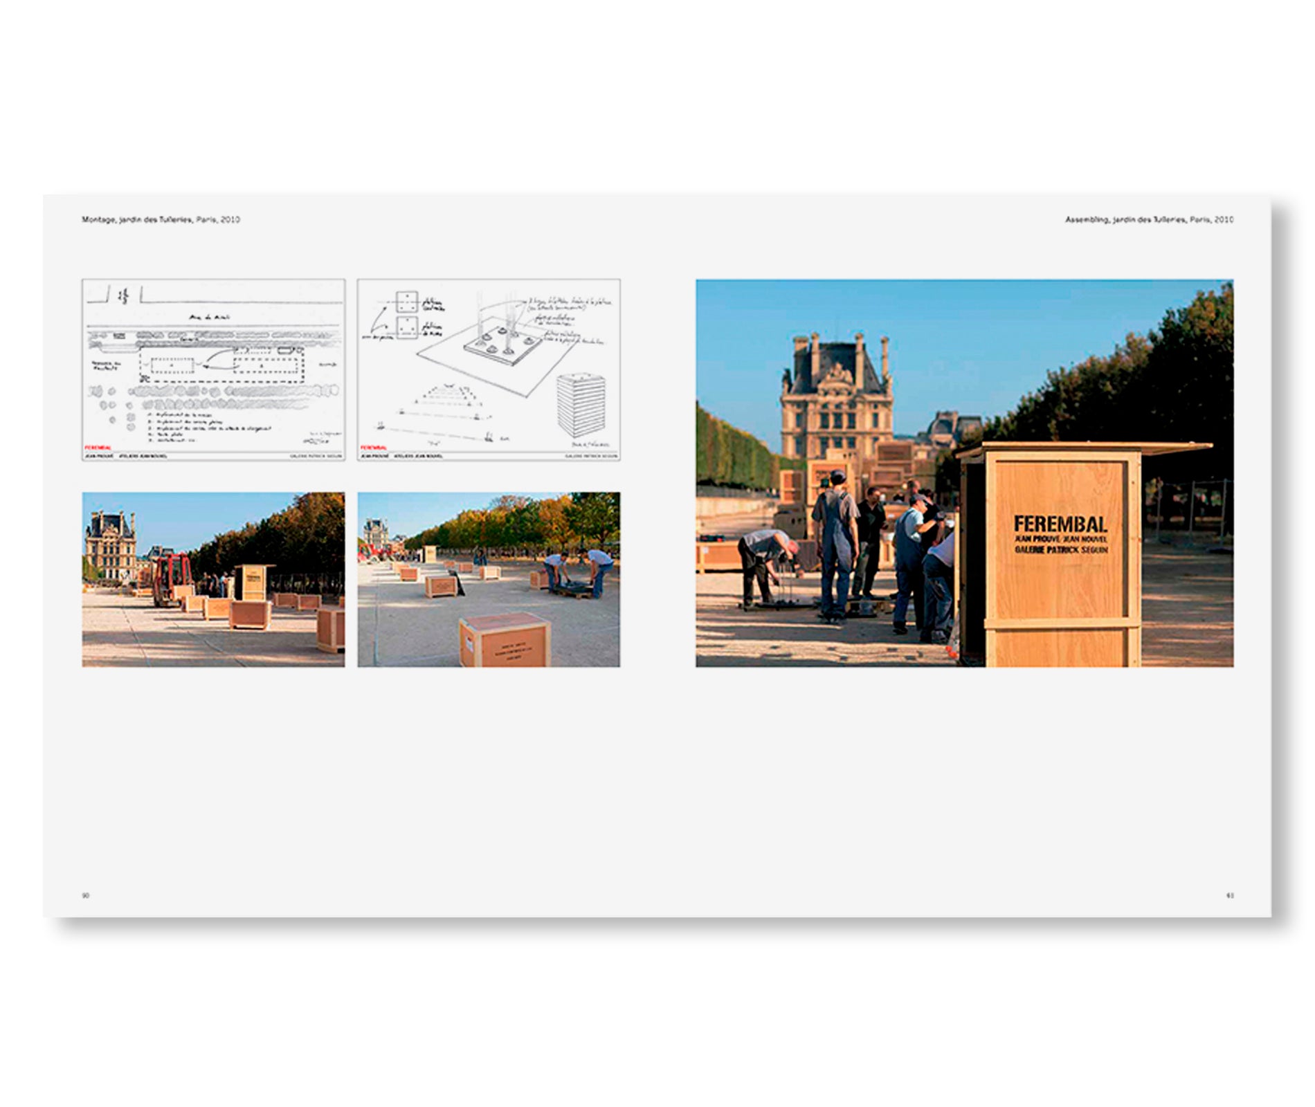Click the page number at bottom right
This screenshot has height=1107, width=1315.
(x=1230, y=895)
